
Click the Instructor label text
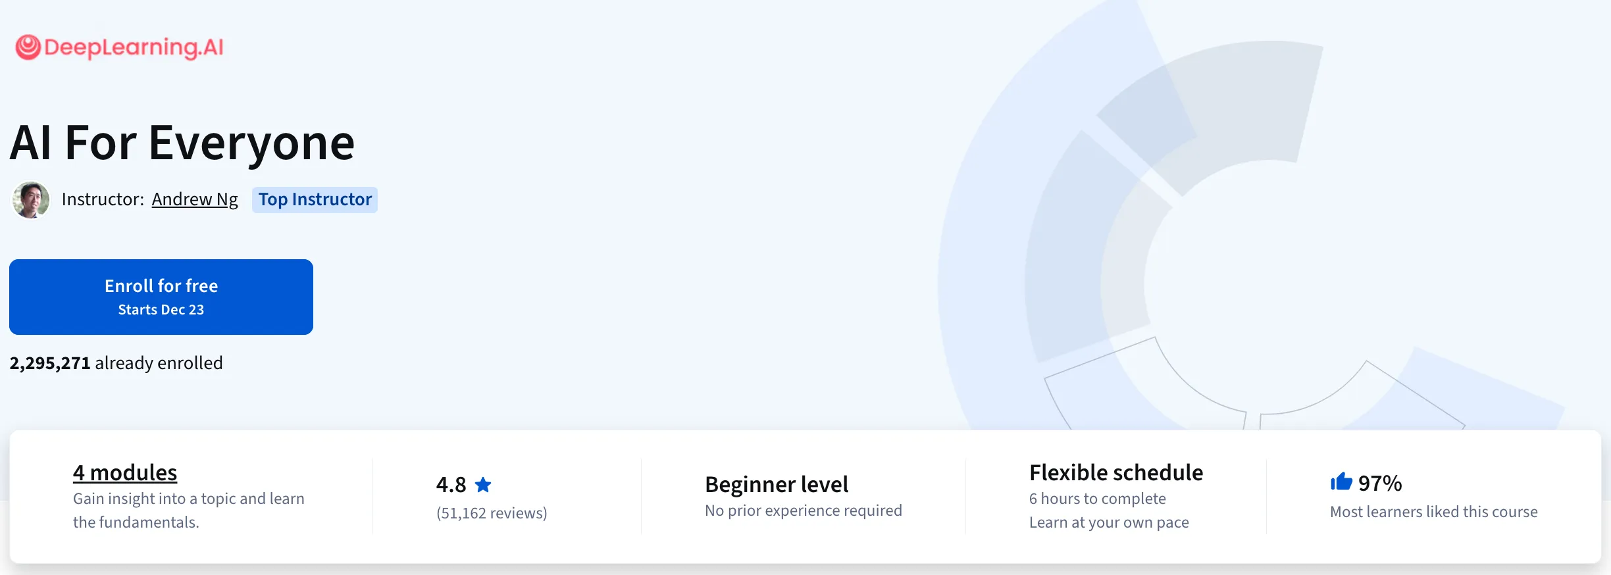coord(103,199)
